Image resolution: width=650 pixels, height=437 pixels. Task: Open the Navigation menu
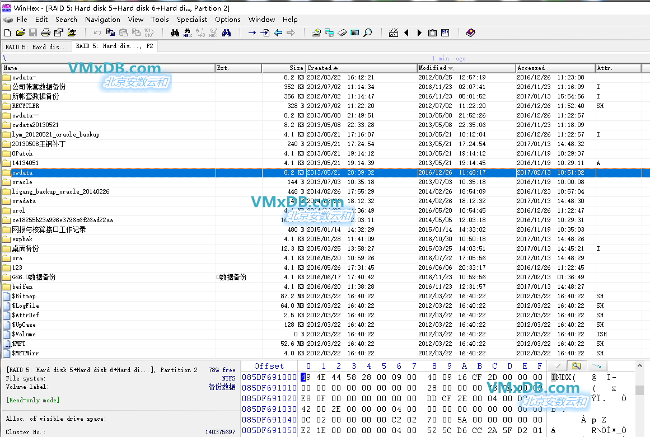[x=103, y=20]
